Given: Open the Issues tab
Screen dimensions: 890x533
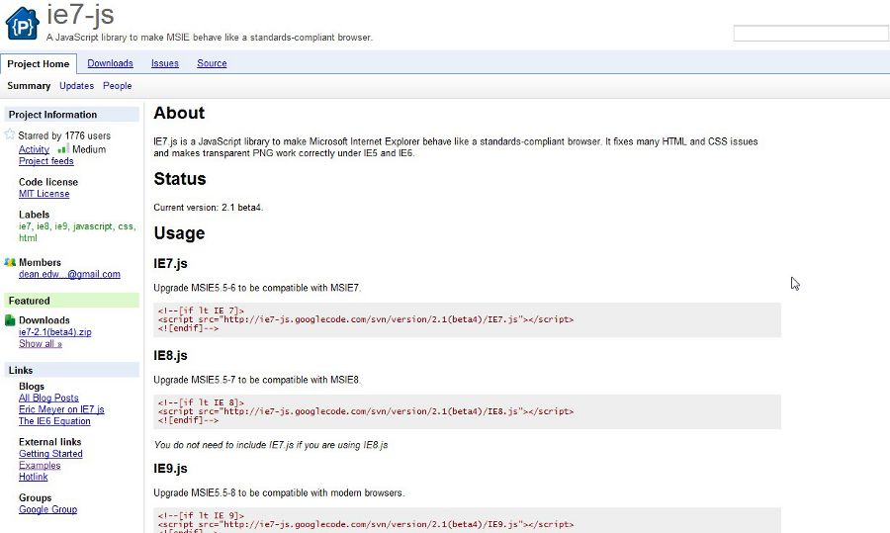Looking at the screenshot, I should [x=164, y=63].
